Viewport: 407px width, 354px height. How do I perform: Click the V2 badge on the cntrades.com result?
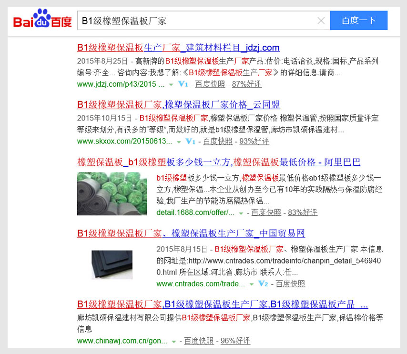pos(263,284)
